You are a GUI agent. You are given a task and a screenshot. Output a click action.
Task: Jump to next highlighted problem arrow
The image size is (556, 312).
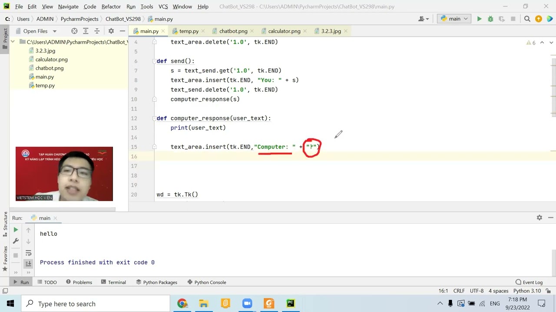click(551, 42)
